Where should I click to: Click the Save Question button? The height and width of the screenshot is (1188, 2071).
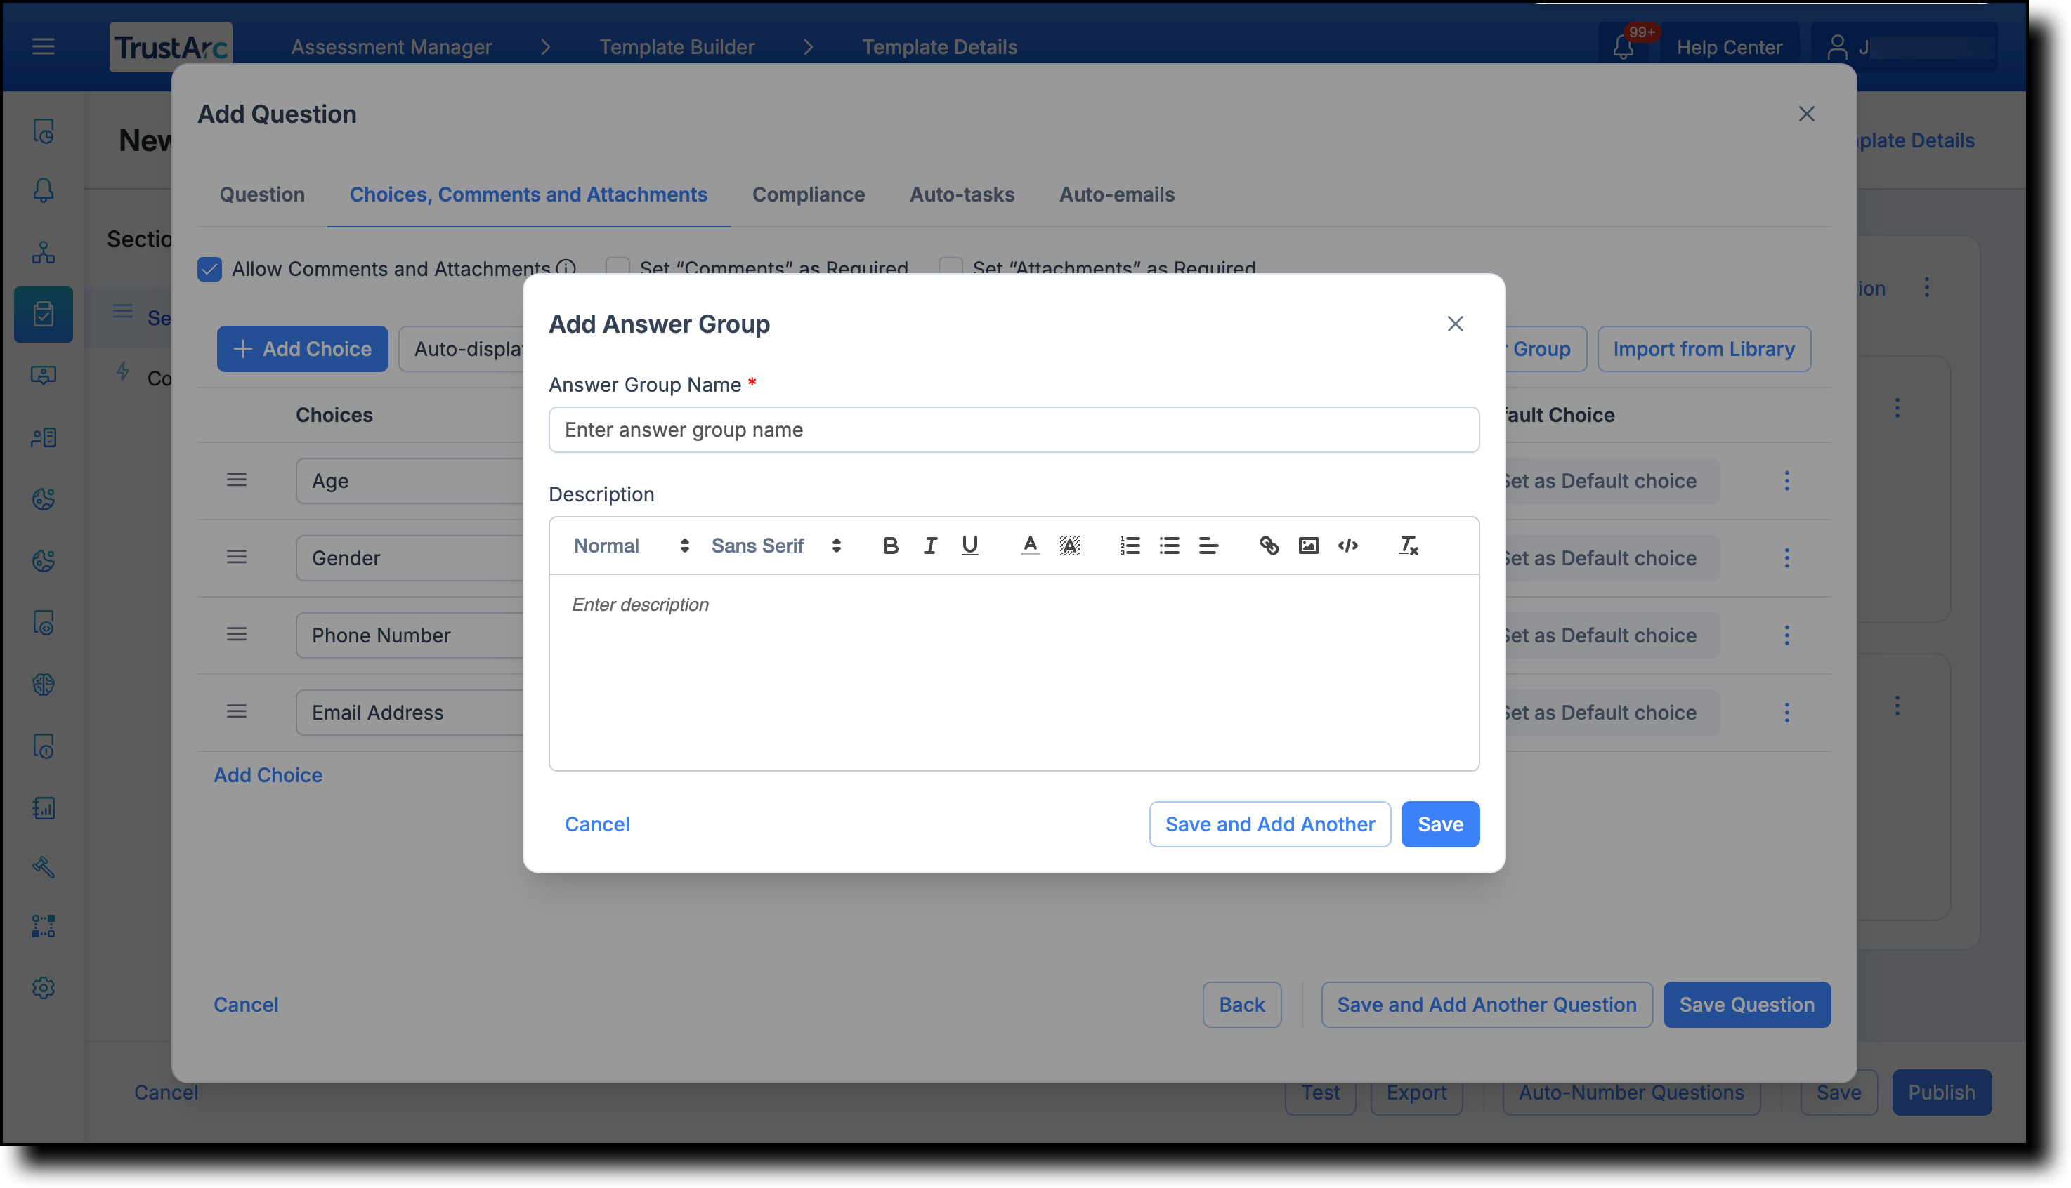pos(1746,1005)
